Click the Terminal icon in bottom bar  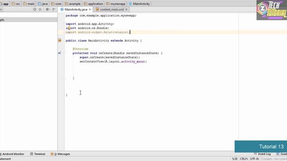(x=31, y=154)
